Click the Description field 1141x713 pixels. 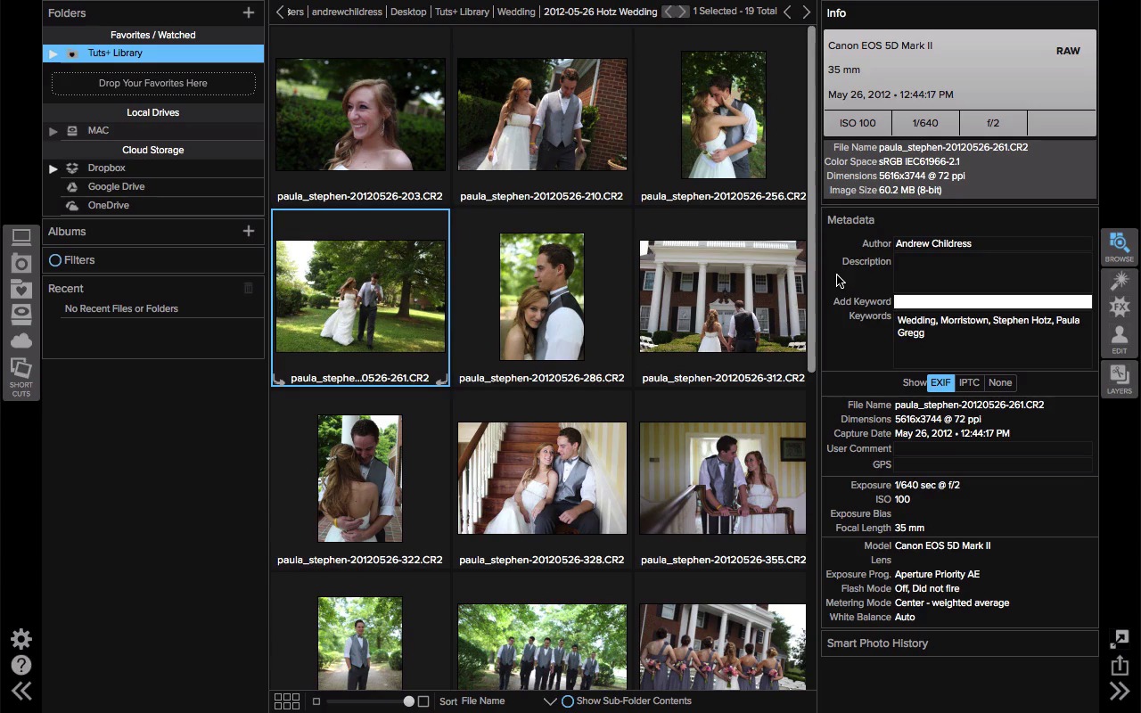(x=993, y=273)
